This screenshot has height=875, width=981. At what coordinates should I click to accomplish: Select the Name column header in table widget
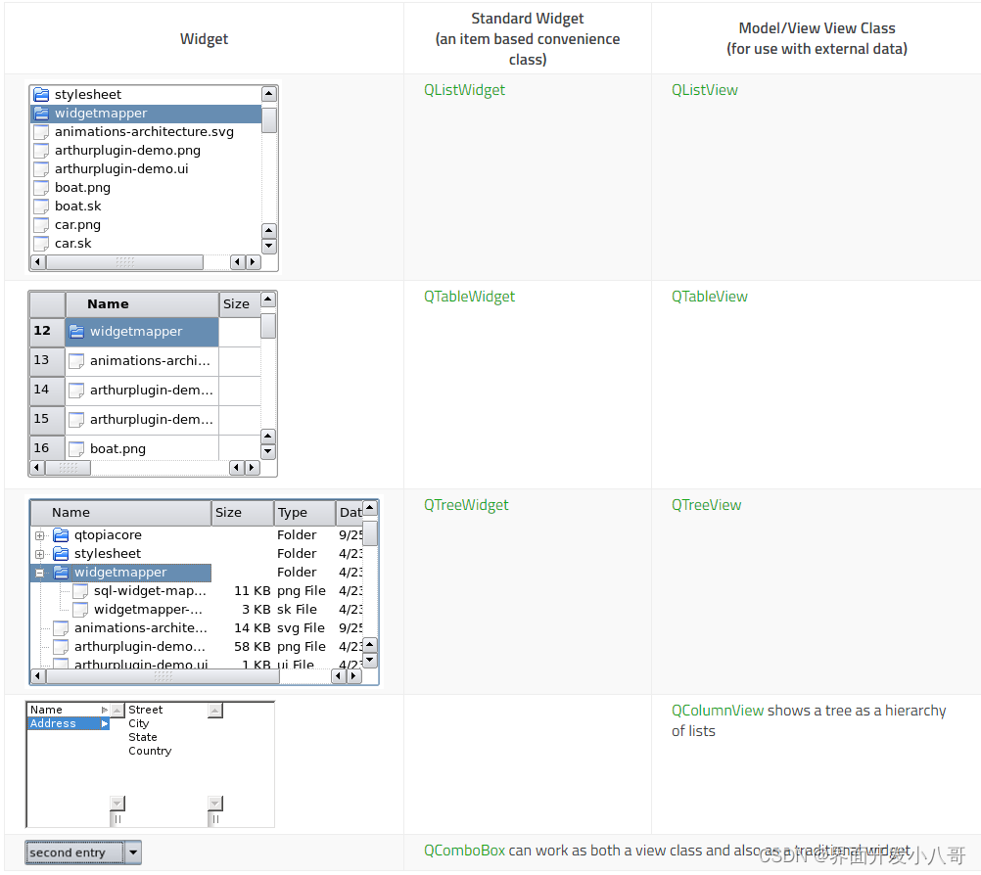(142, 304)
